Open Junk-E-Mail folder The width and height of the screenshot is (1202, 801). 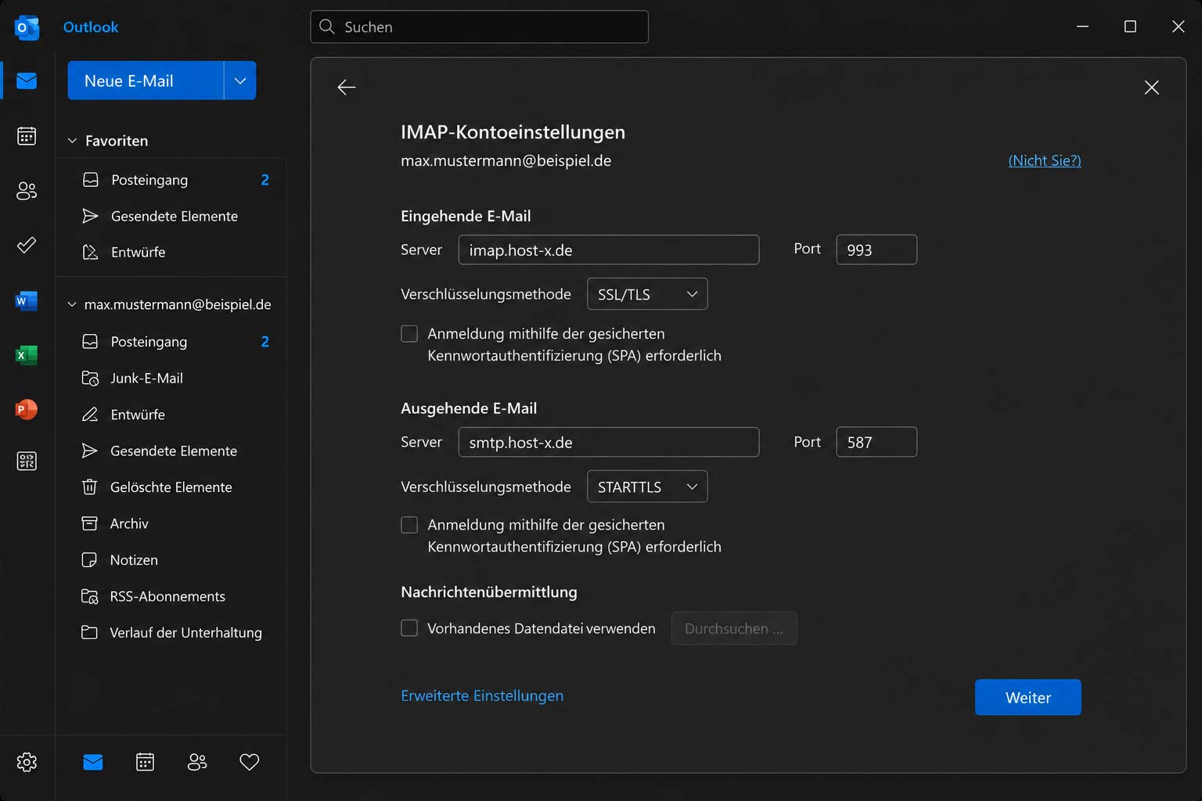tap(171, 378)
